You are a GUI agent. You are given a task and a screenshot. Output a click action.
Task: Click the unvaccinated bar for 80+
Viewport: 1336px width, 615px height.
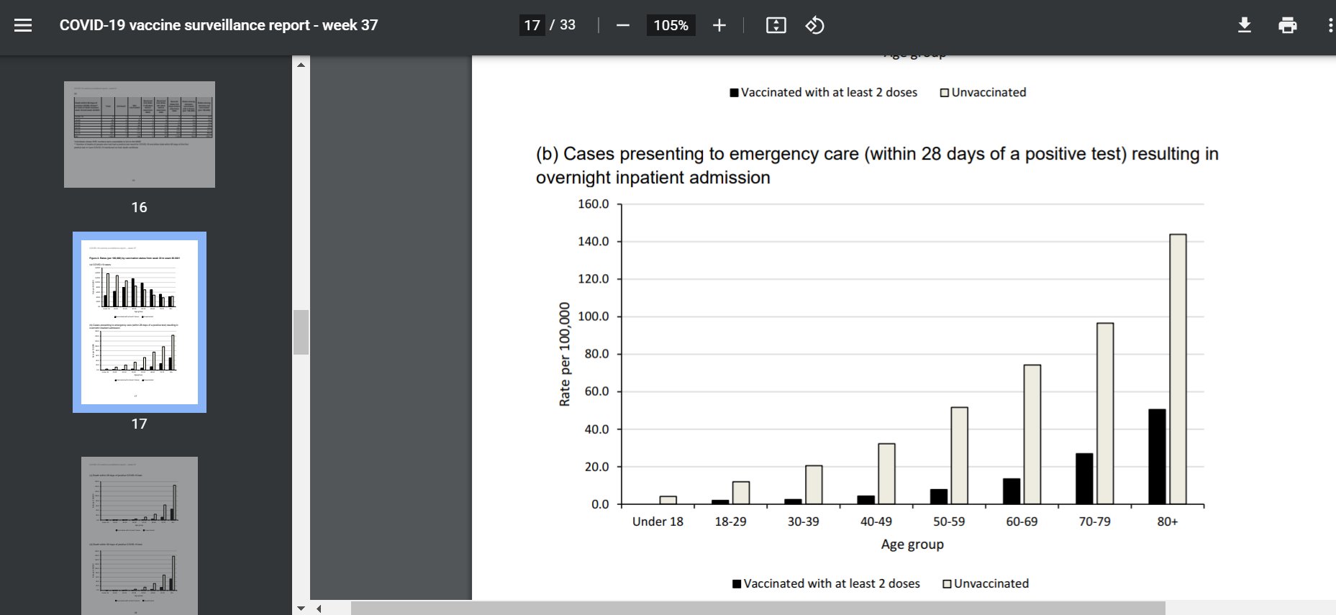[x=1178, y=369]
